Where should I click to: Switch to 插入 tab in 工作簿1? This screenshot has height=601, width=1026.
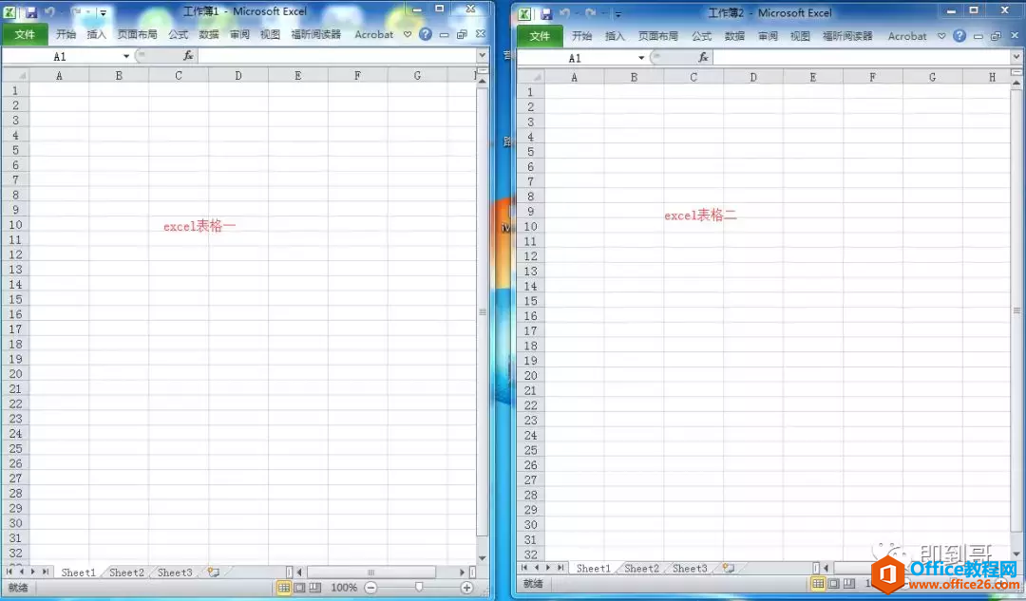[96, 34]
